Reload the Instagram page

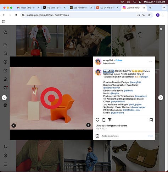point(16,15)
